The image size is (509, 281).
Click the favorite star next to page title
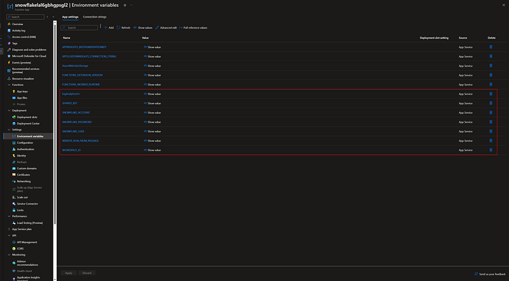click(125, 5)
